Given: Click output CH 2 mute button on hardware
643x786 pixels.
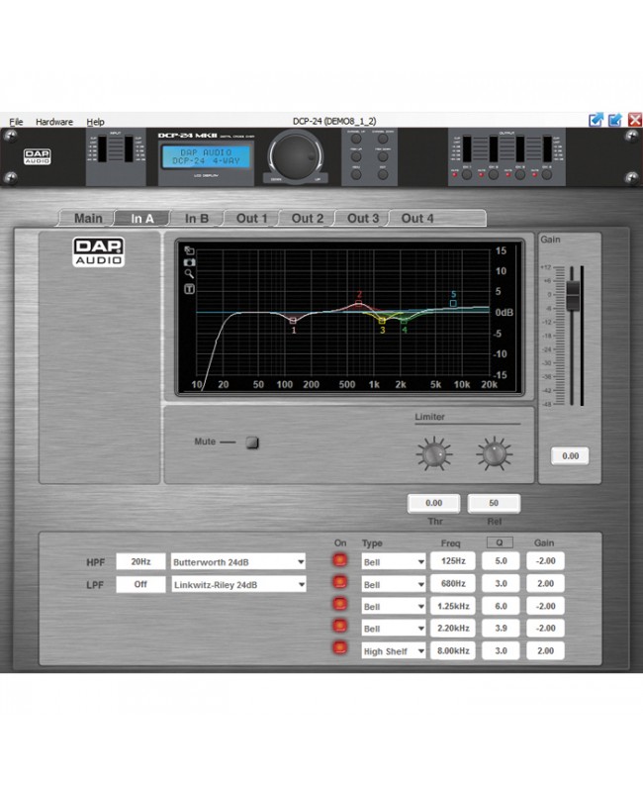Looking at the screenshot, I should [x=494, y=174].
